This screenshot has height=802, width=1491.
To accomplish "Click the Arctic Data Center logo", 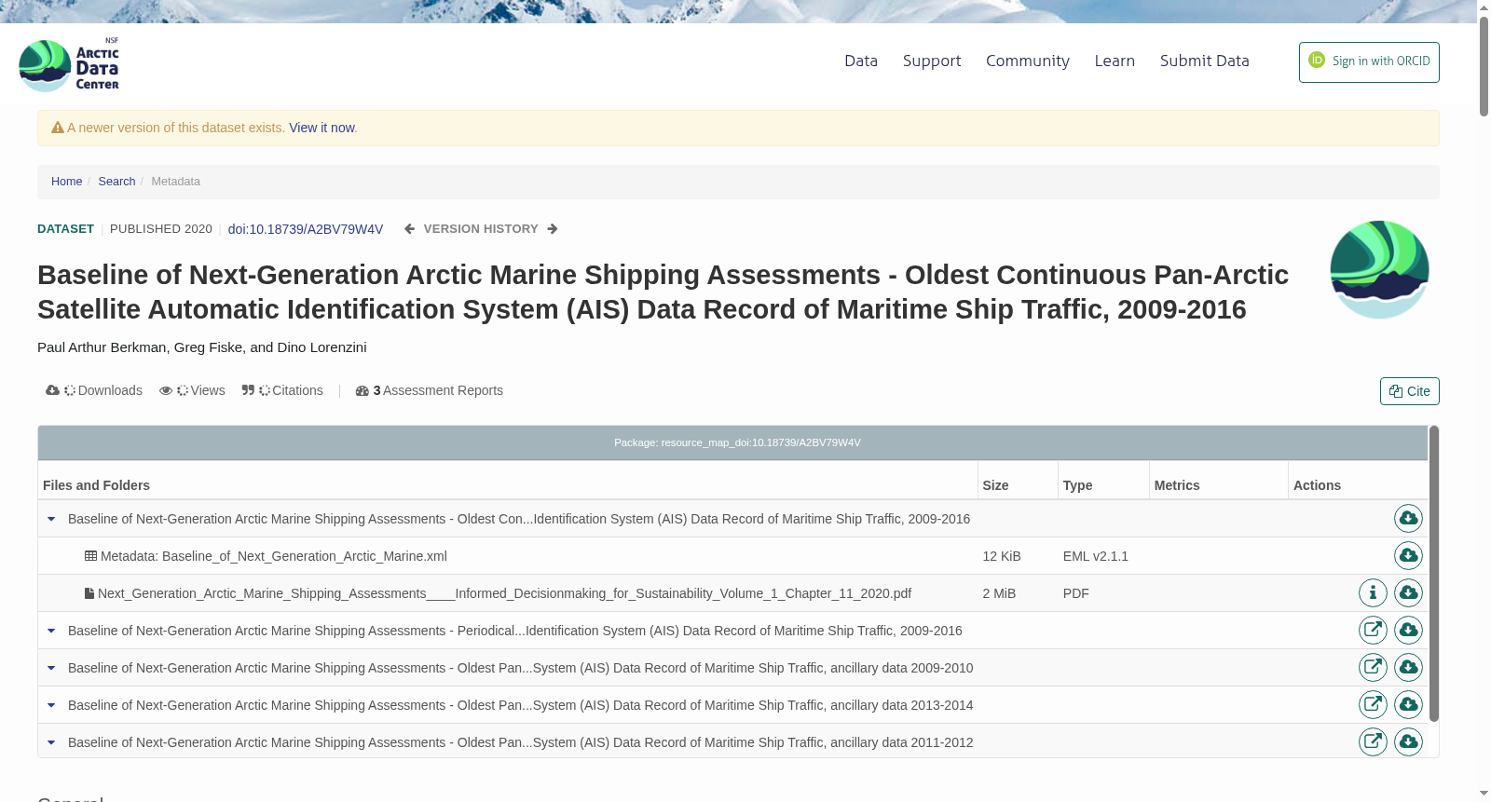I will click(70, 65).
